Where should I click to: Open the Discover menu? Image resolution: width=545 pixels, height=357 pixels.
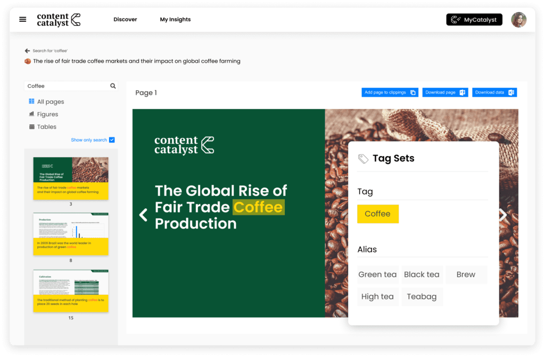pyautogui.click(x=125, y=19)
